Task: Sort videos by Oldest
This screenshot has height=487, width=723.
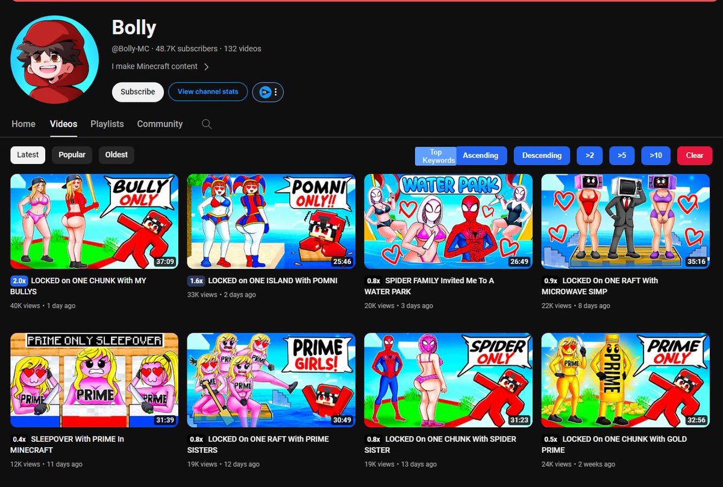Action: point(116,155)
